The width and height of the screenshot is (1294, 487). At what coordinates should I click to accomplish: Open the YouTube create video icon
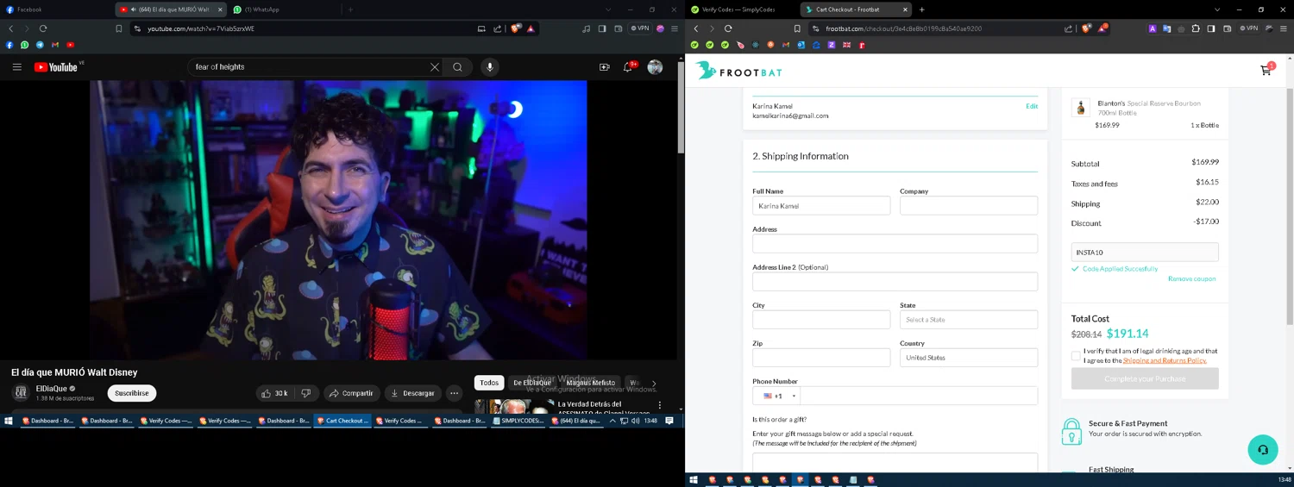(604, 67)
